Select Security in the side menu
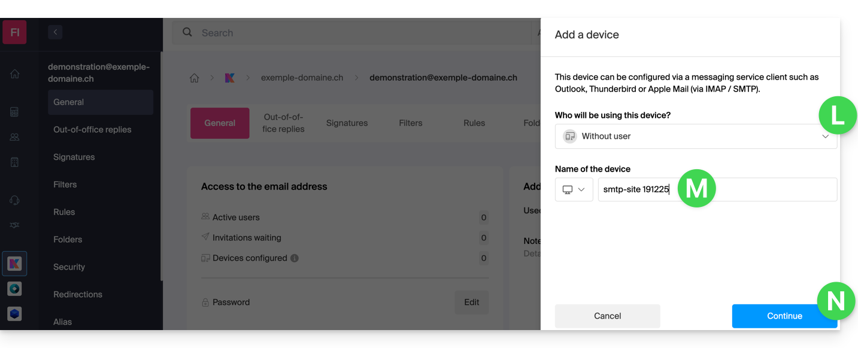858x348 pixels. pos(69,267)
